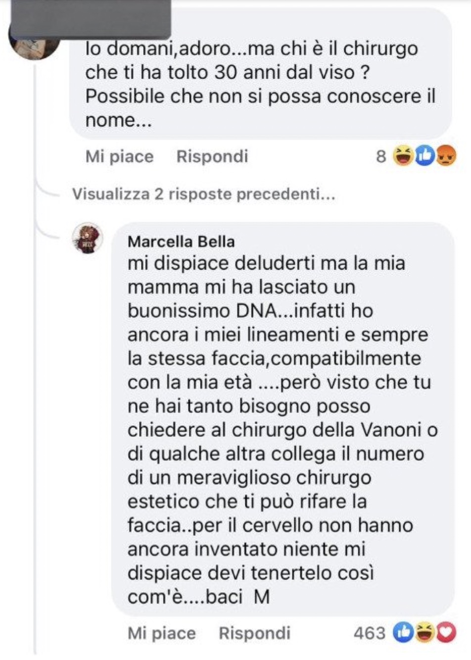Click the laughing reaction on the first comment
The height and width of the screenshot is (660, 471).
pyautogui.click(x=404, y=156)
